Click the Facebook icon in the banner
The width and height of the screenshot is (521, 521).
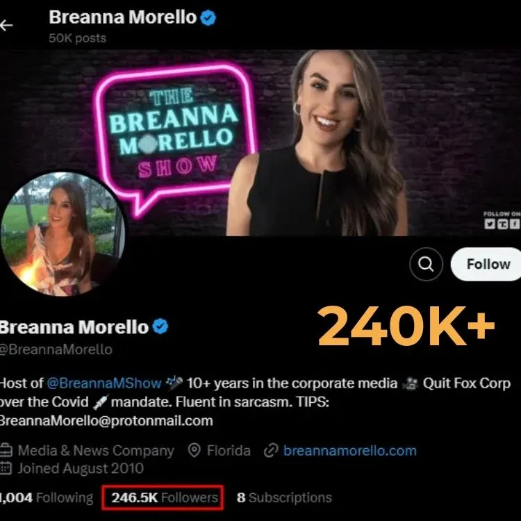(x=515, y=224)
